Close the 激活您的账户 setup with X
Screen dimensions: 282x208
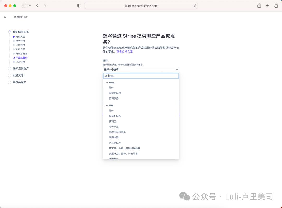pyautogui.click(x=5, y=17)
